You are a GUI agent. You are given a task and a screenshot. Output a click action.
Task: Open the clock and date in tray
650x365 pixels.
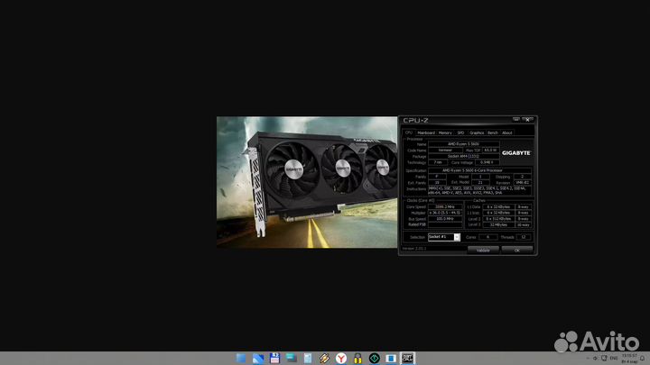tap(629, 359)
